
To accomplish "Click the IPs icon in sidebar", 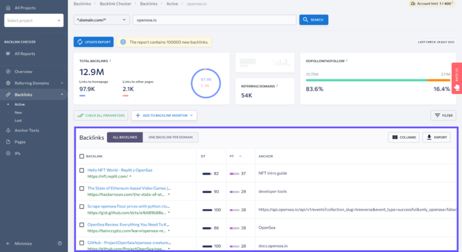I will (8, 153).
